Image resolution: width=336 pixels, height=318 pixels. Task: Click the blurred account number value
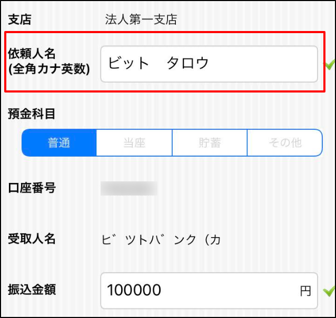coord(129,188)
